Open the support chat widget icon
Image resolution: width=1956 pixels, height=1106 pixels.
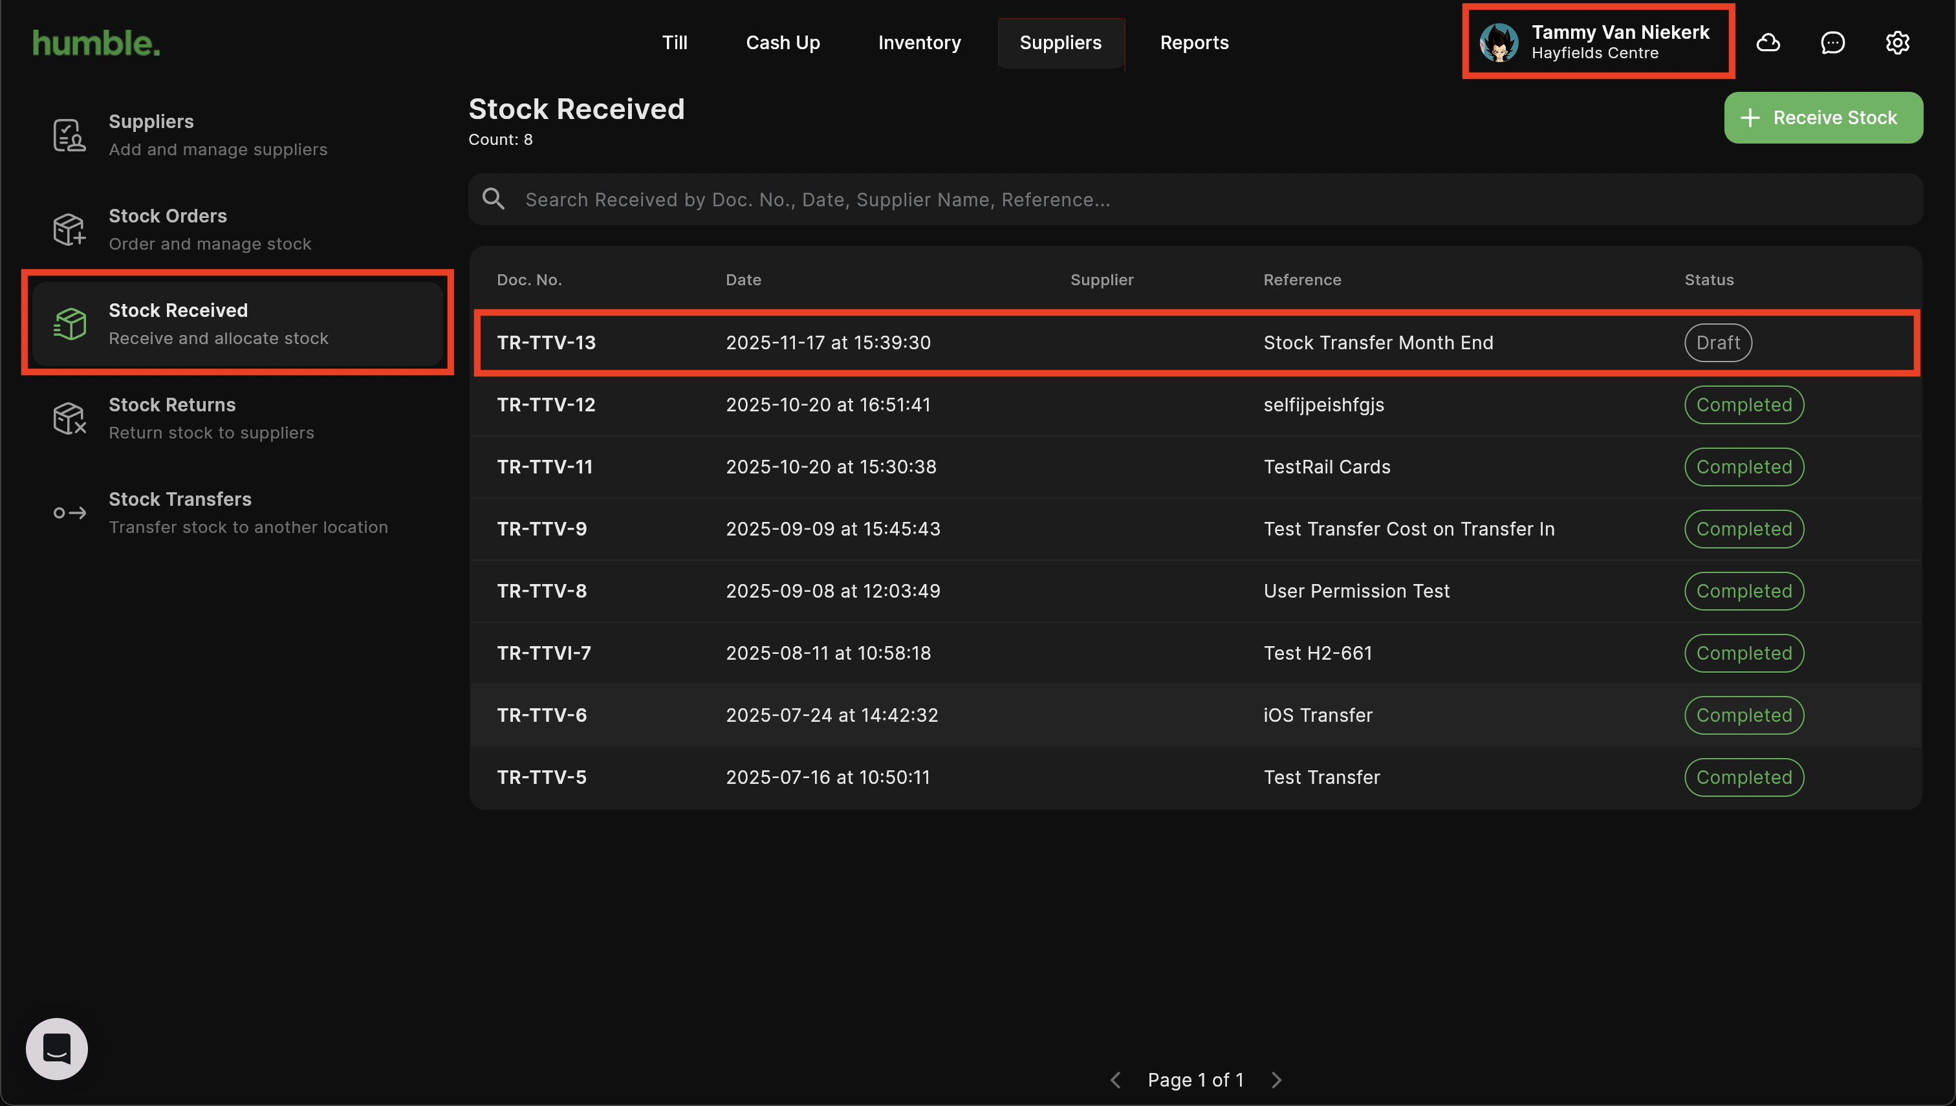pyautogui.click(x=57, y=1048)
